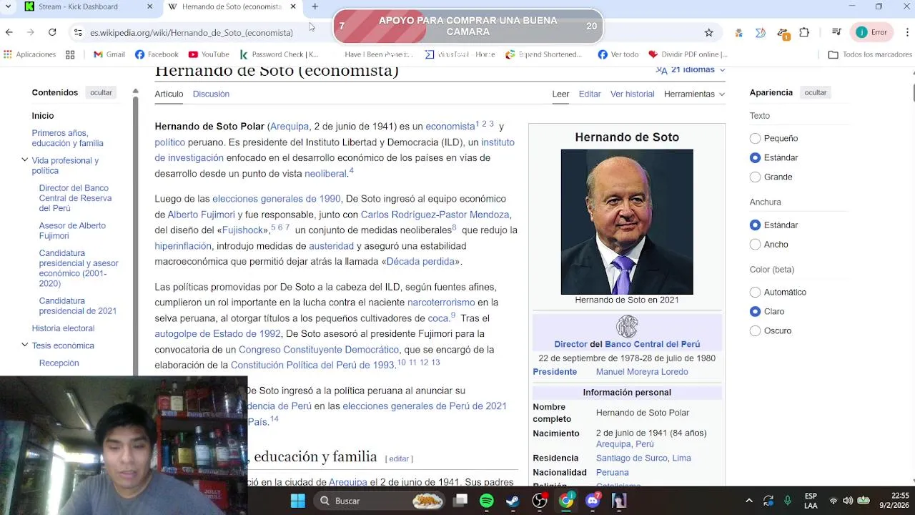Click the blue sigma extension icon
This screenshot has width=915, height=515.
(760, 32)
